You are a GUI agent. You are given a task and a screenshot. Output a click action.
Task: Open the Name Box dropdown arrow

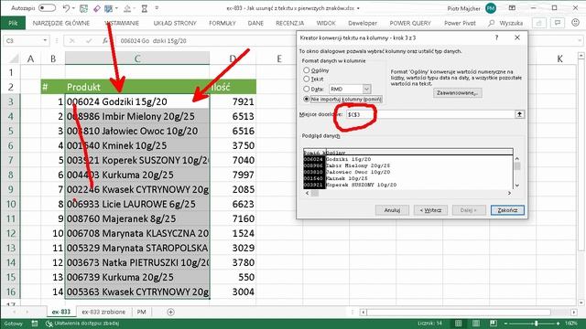tap(45, 40)
